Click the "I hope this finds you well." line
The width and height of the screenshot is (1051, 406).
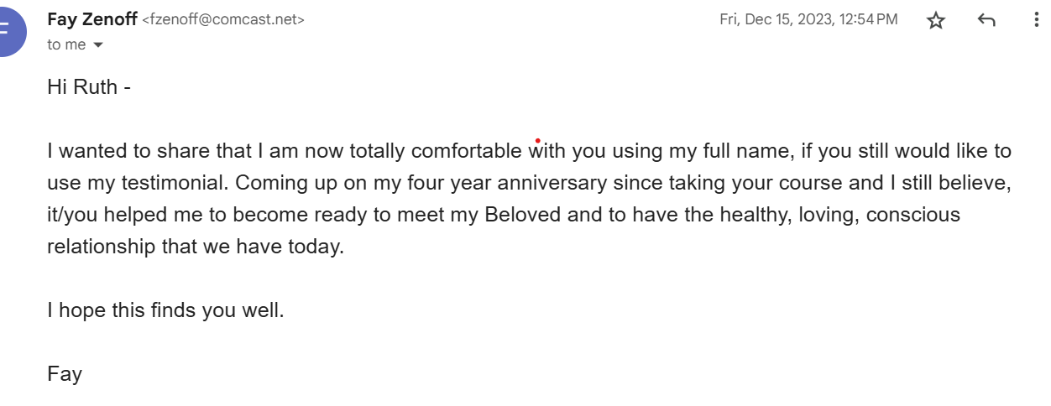coord(166,310)
